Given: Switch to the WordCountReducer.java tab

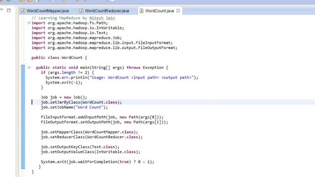Looking at the screenshot, I should click(x=104, y=11).
